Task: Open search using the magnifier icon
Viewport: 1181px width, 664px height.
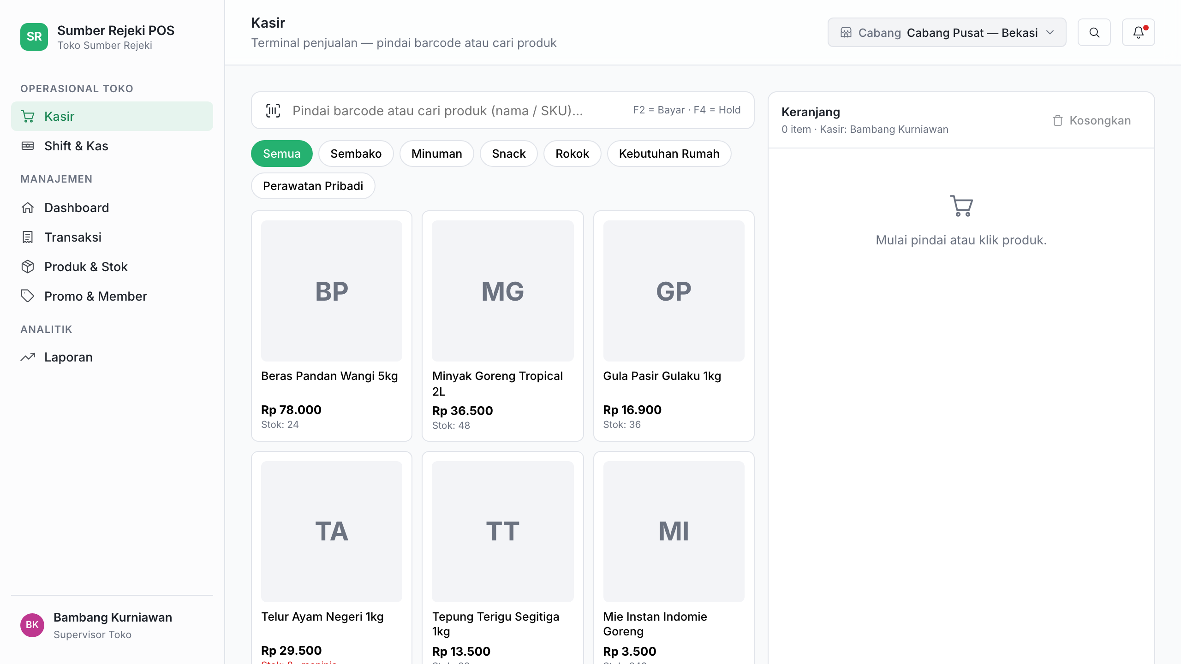Action: click(x=1094, y=32)
